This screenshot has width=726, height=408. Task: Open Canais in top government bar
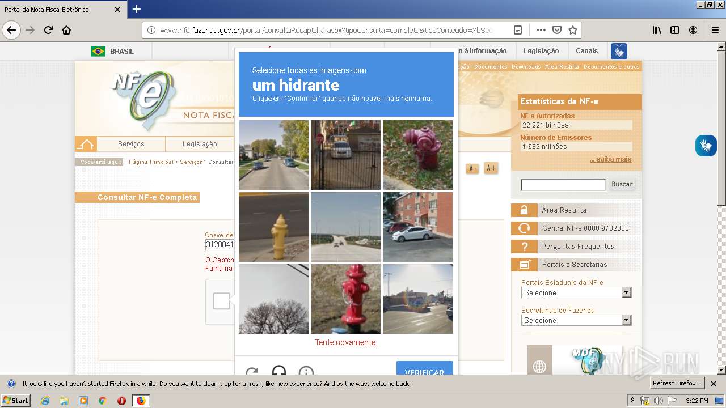586,51
